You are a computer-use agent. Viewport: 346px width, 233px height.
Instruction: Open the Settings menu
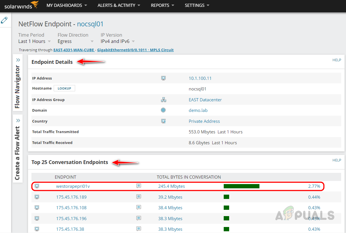[x=197, y=5]
